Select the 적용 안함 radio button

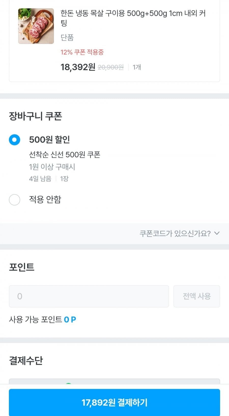coord(15,200)
